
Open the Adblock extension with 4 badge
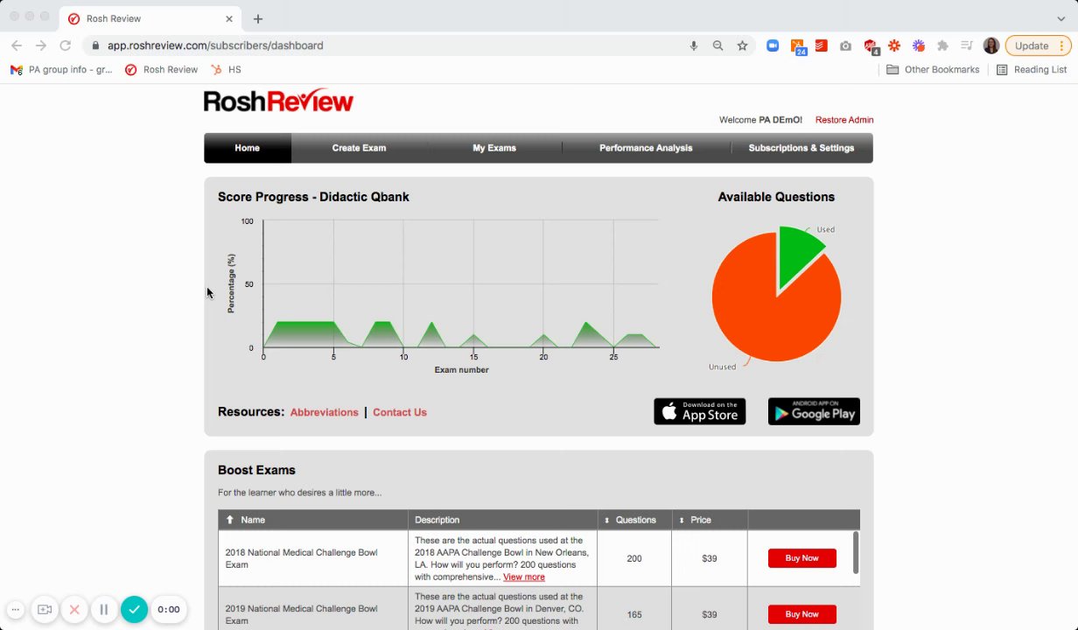[x=871, y=46]
